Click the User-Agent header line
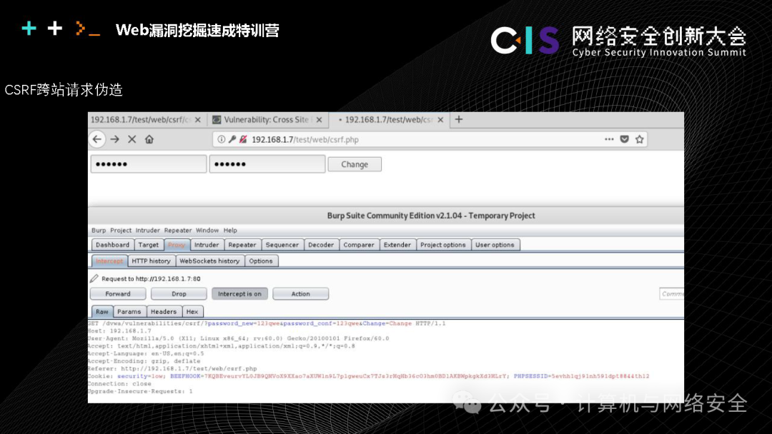Image resolution: width=772 pixels, height=434 pixels. [x=238, y=338]
